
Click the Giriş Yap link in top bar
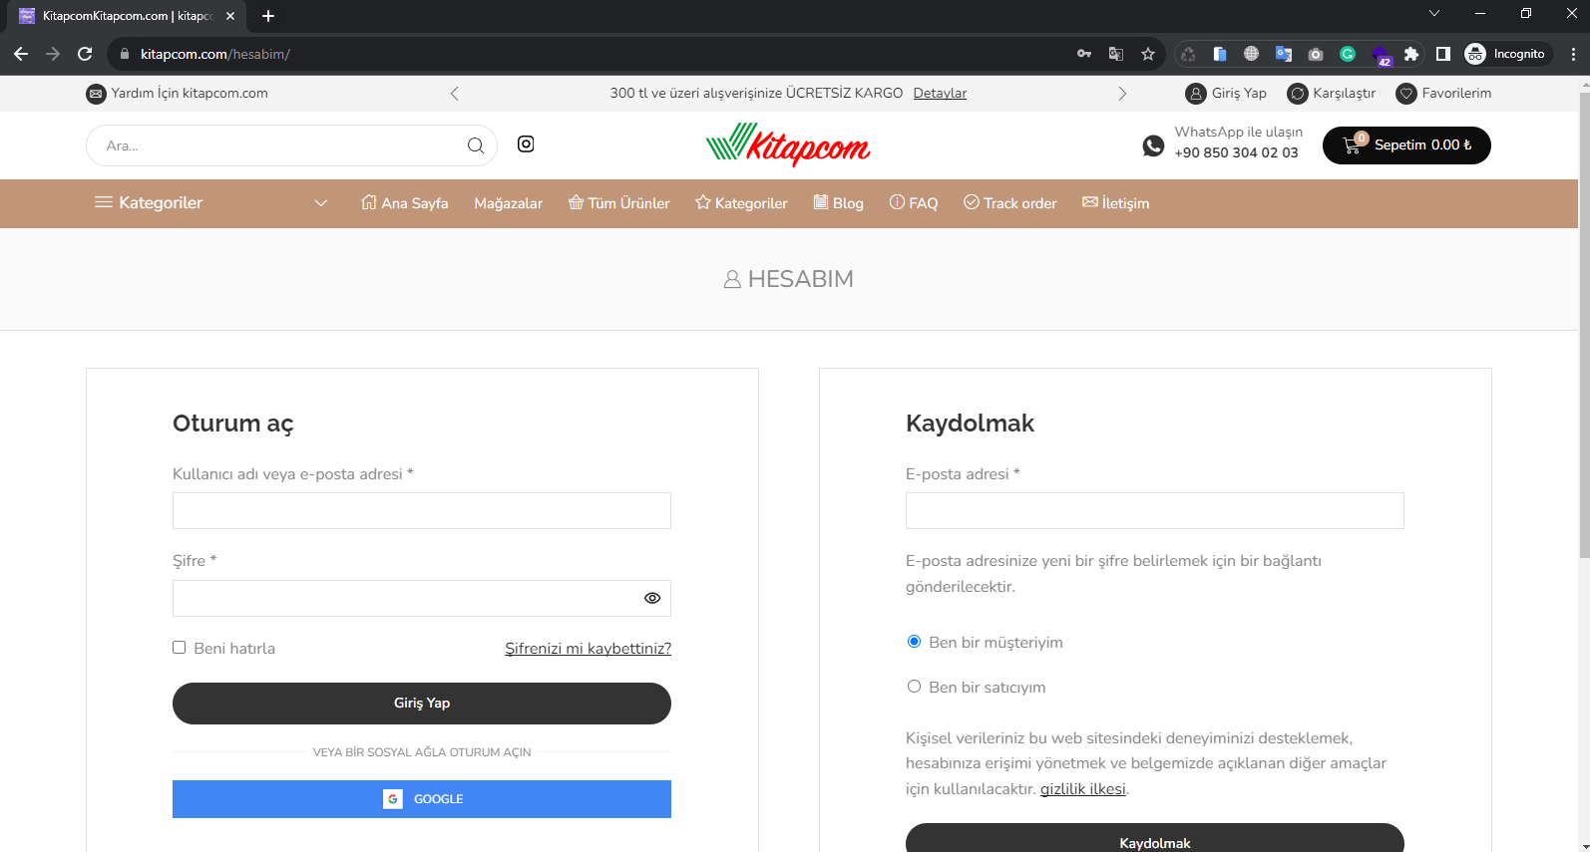[1226, 94]
